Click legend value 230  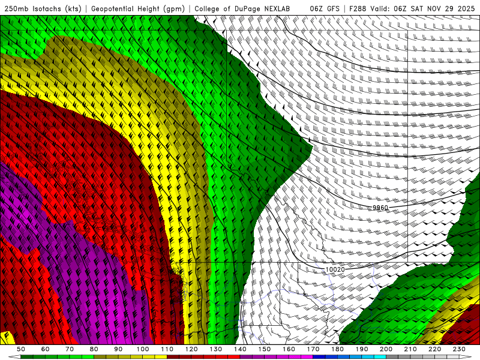tap(459, 349)
